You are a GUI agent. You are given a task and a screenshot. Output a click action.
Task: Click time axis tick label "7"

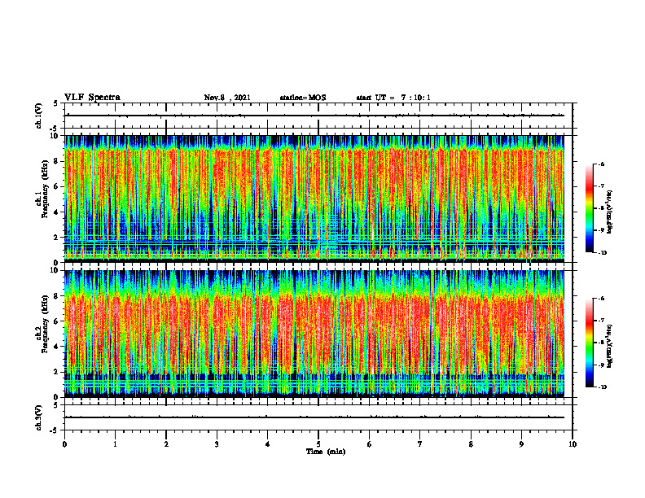point(420,444)
